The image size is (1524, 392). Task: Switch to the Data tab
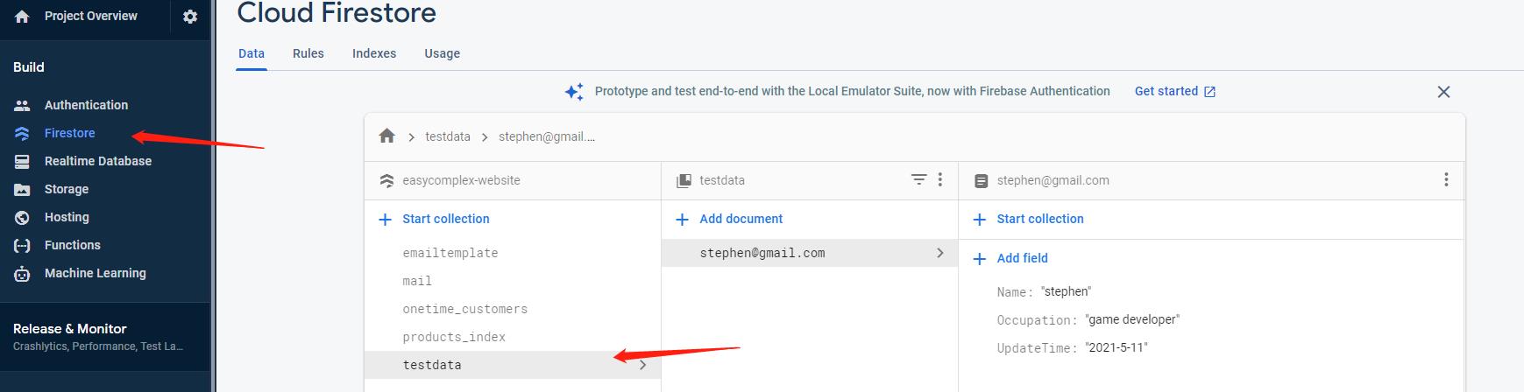(252, 53)
